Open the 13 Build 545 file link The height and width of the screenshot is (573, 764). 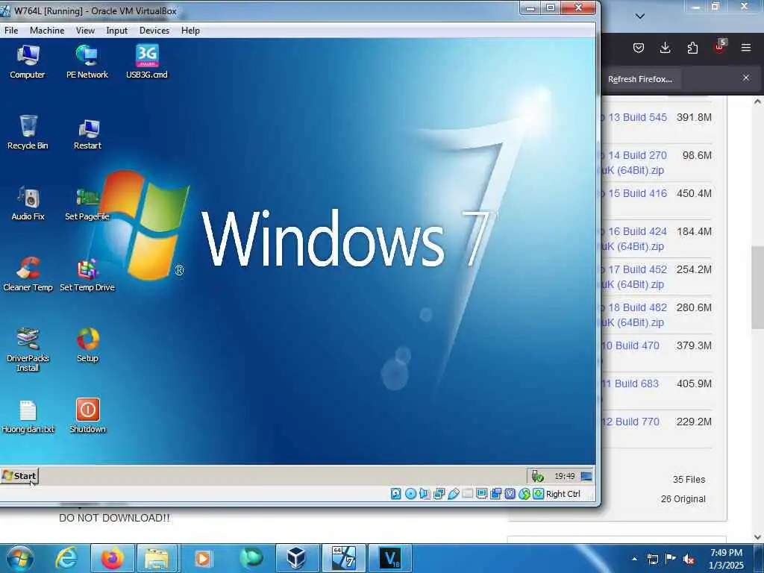pos(634,117)
